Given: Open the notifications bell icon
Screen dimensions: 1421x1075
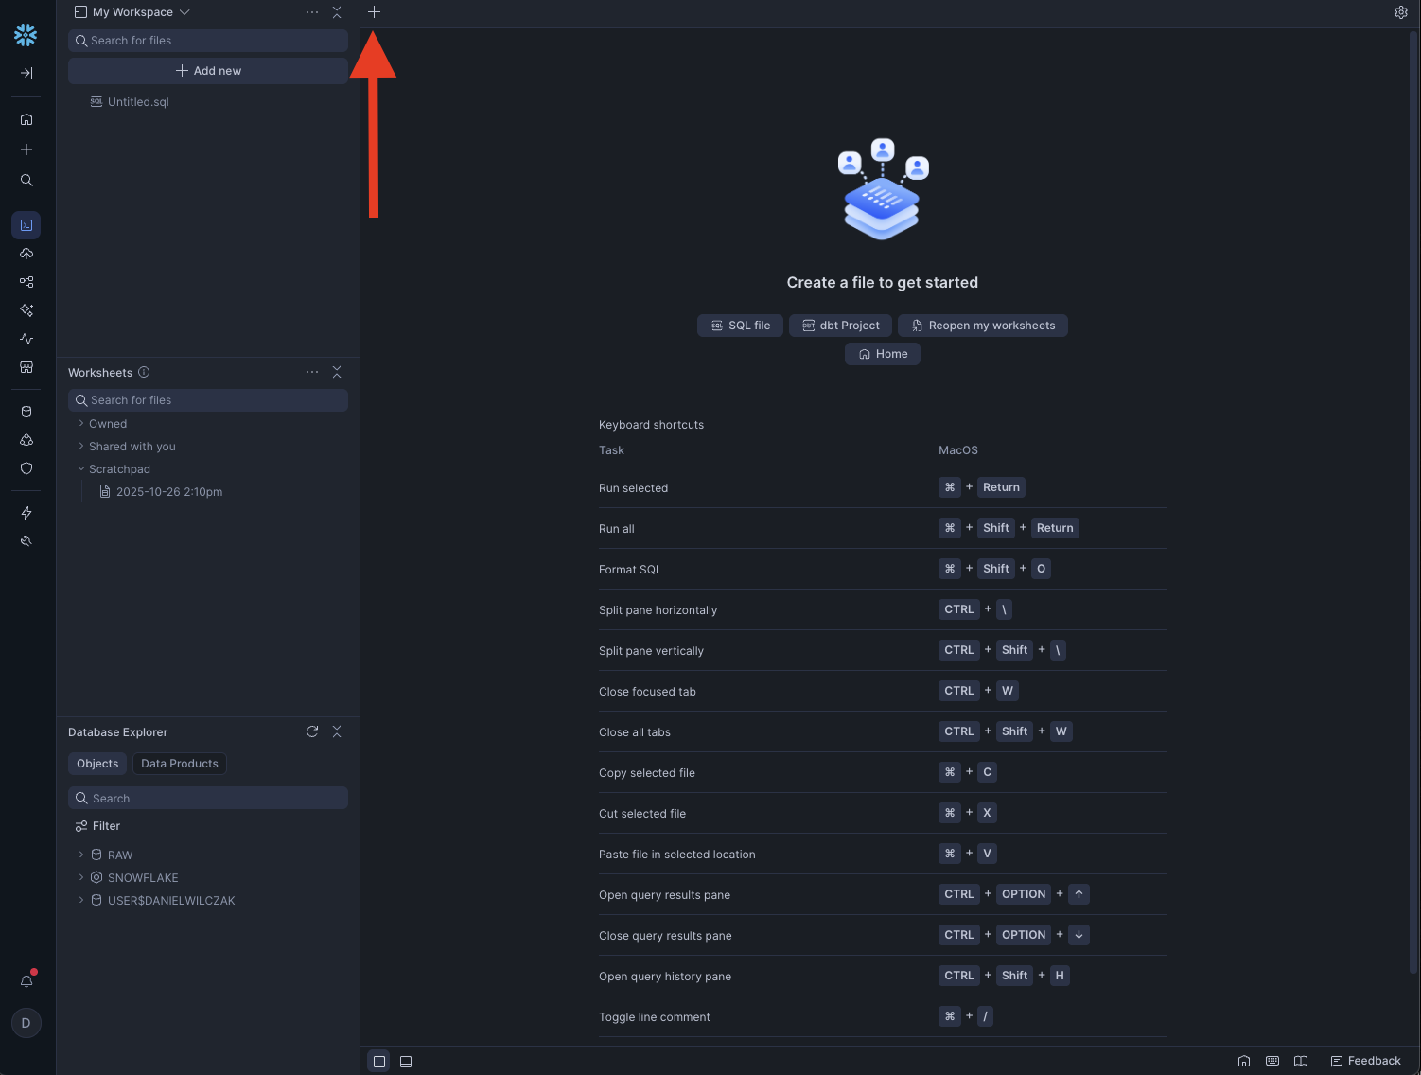Looking at the screenshot, I should point(26,980).
